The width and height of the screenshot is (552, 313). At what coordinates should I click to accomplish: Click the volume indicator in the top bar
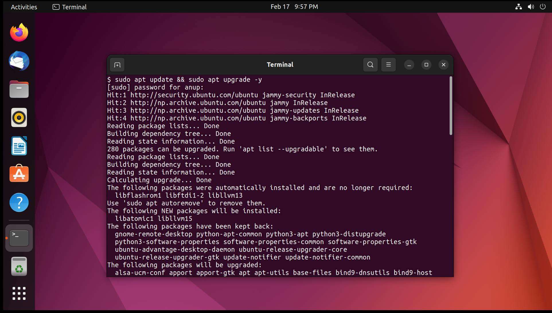(531, 7)
